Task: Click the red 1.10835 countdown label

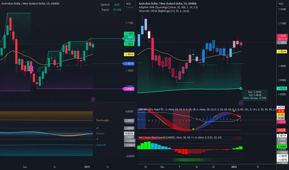Action: (282, 37)
